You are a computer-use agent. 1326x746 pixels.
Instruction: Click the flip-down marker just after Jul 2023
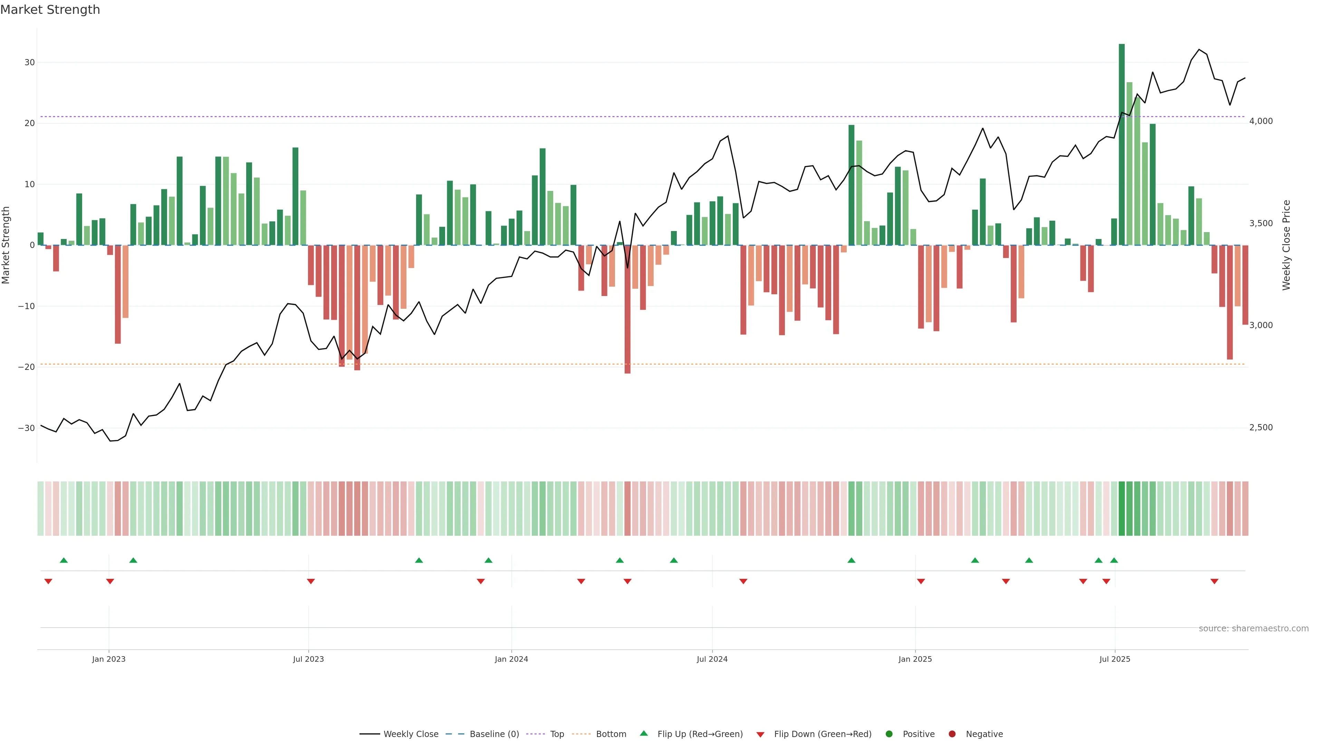click(311, 581)
